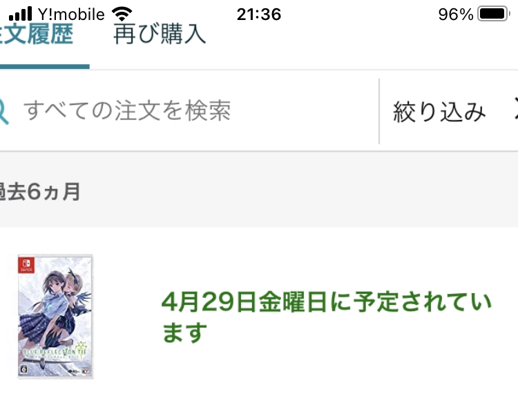Tap the Nintendo Switch logo on cover
The height and width of the screenshot is (407, 518).
click(x=26, y=266)
